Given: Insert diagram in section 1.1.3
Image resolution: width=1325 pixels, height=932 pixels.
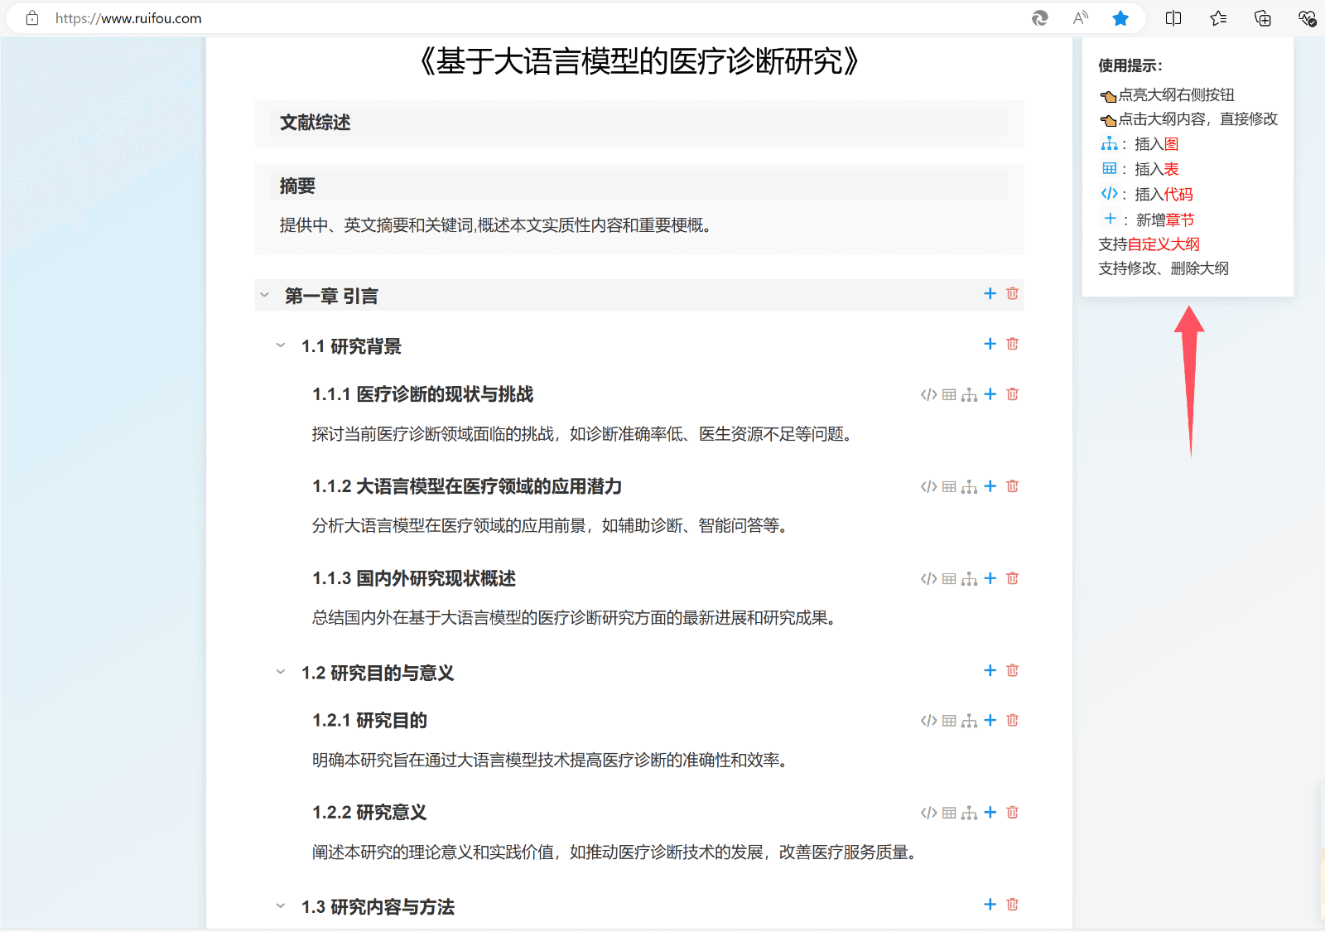Looking at the screenshot, I should tap(969, 579).
